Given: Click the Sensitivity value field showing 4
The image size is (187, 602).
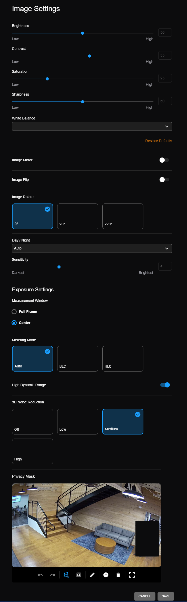Looking at the screenshot, I should tap(165, 266).
